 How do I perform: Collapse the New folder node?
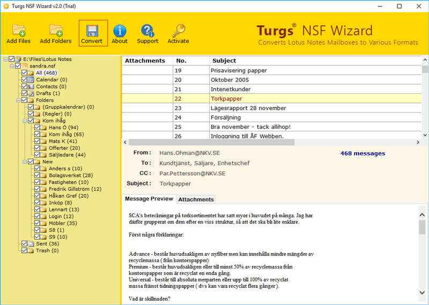[x=25, y=162]
